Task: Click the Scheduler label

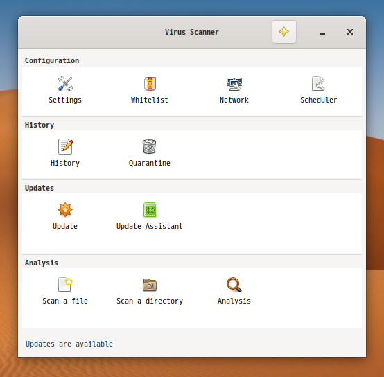Action: (x=319, y=100)
